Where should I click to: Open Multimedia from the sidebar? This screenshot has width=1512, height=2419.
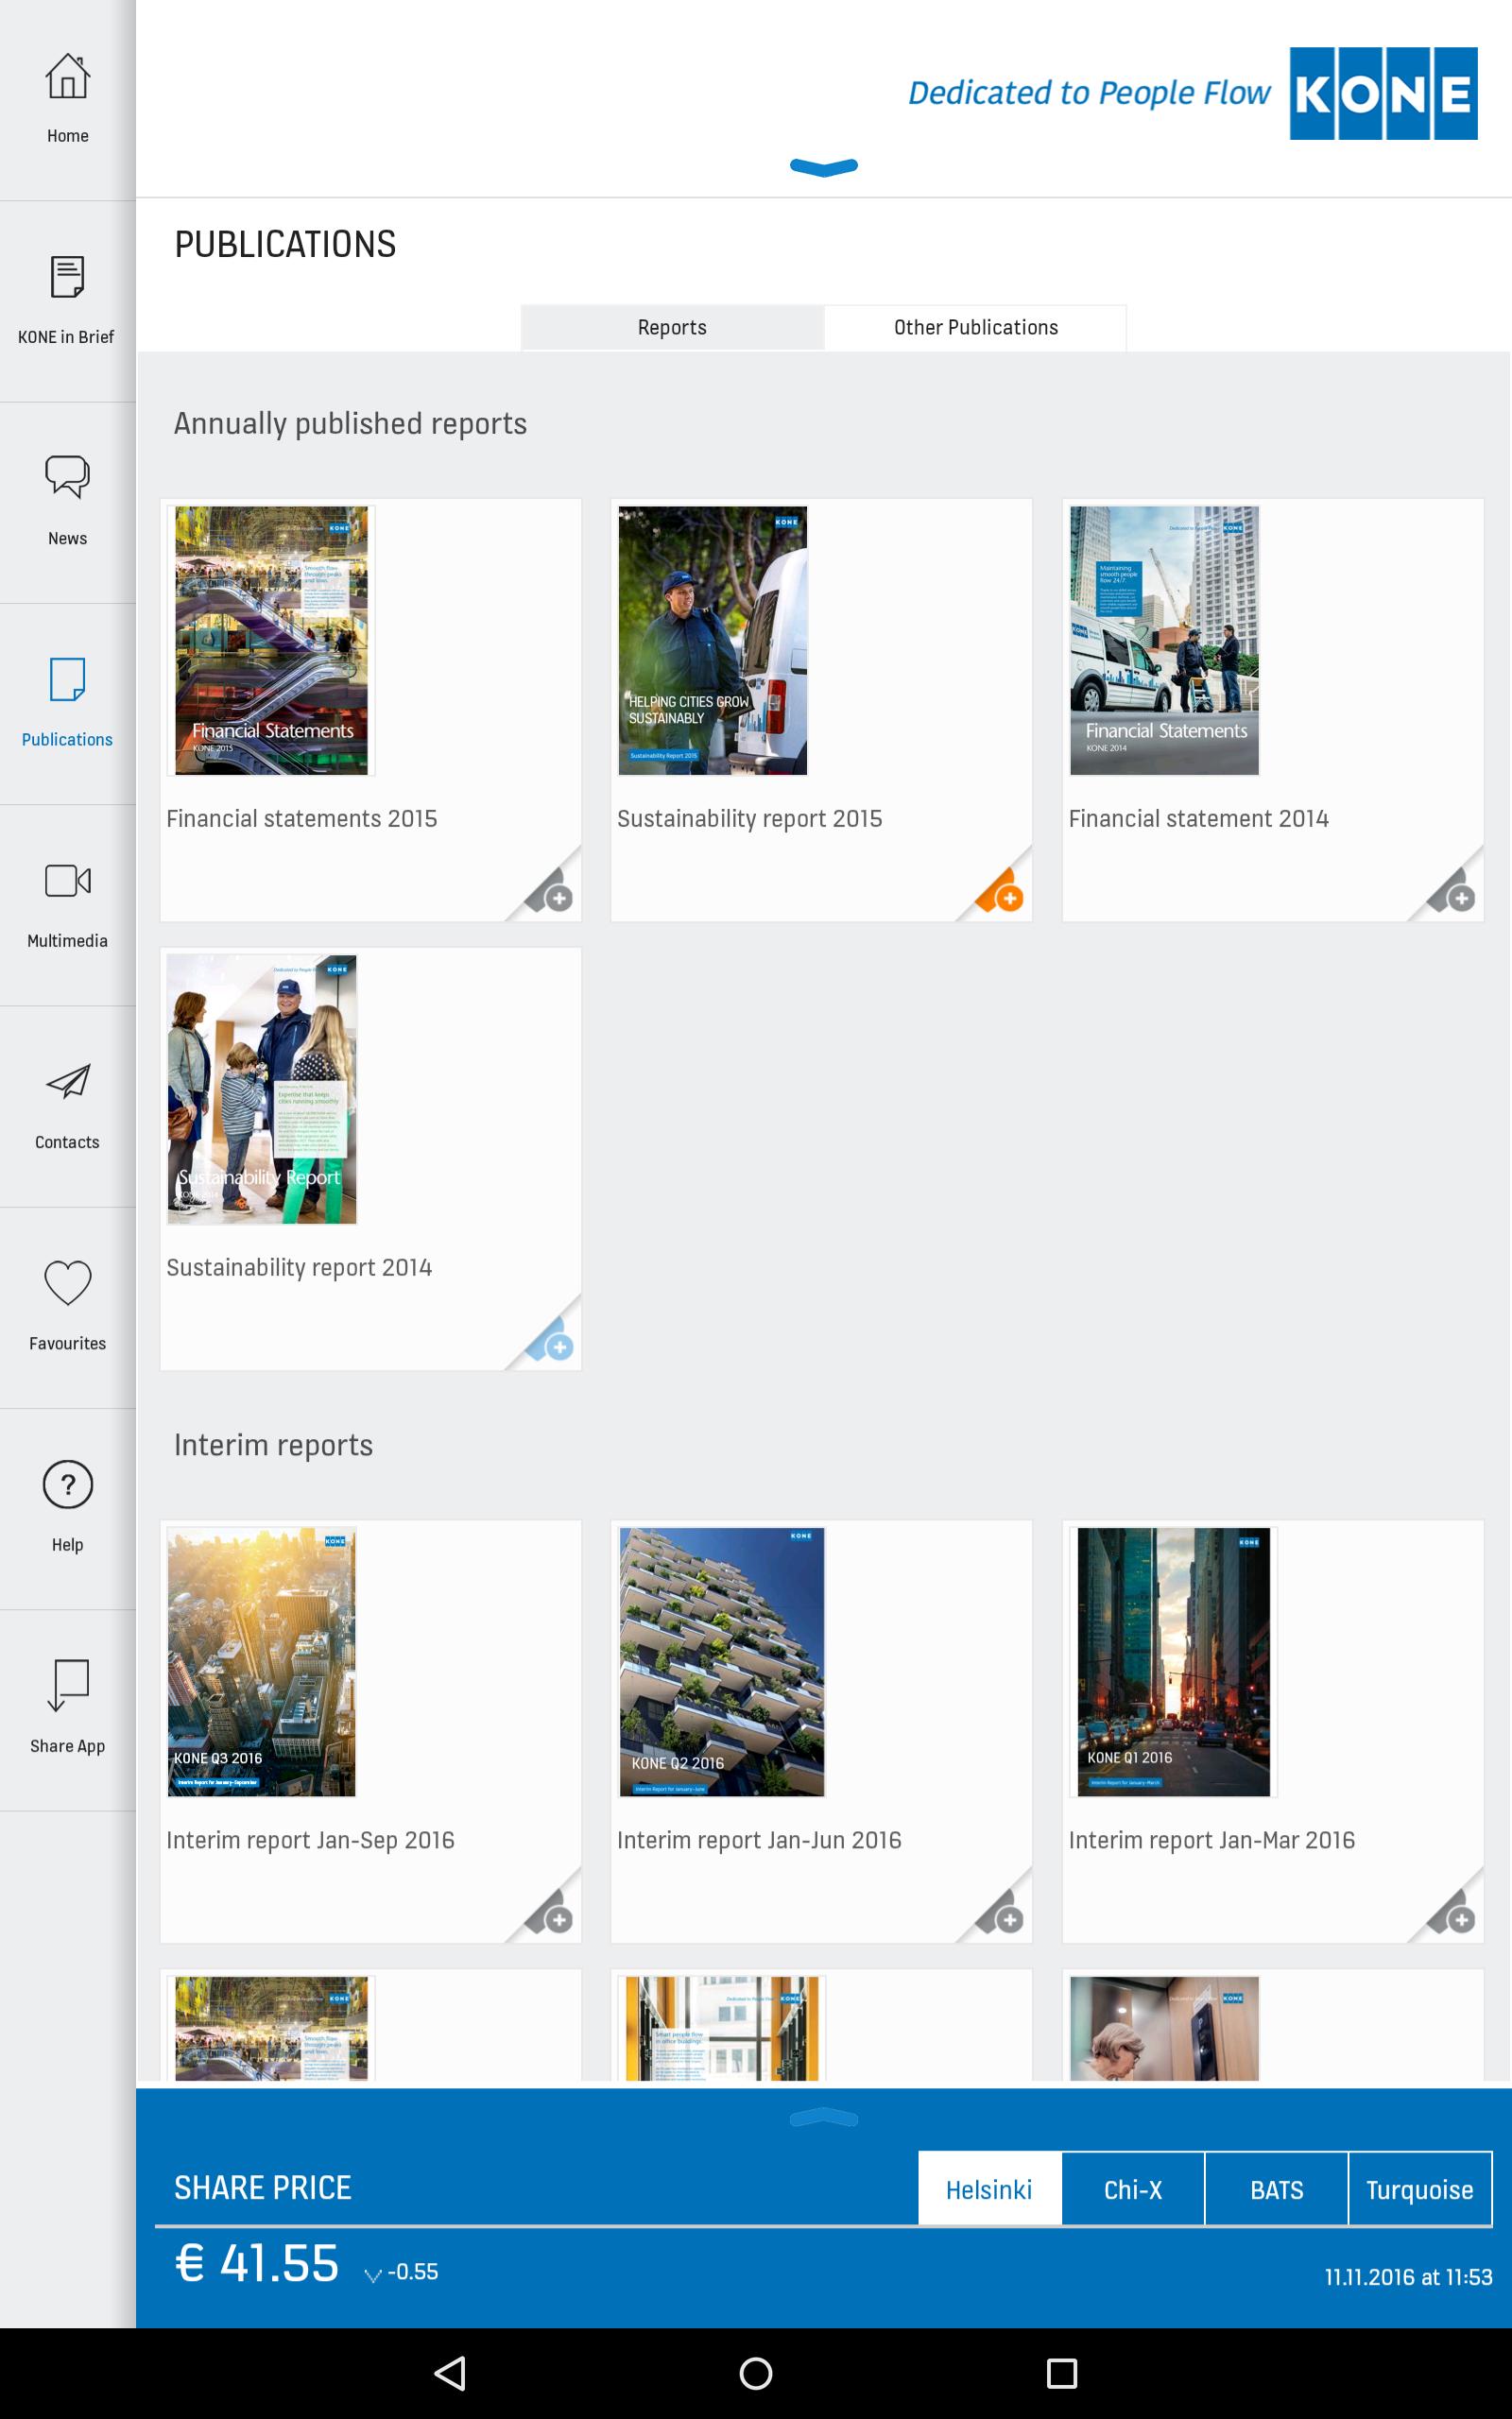click(x=67, y=904)
